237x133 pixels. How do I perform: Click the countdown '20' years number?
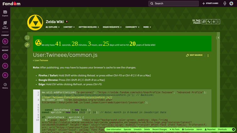132,44
